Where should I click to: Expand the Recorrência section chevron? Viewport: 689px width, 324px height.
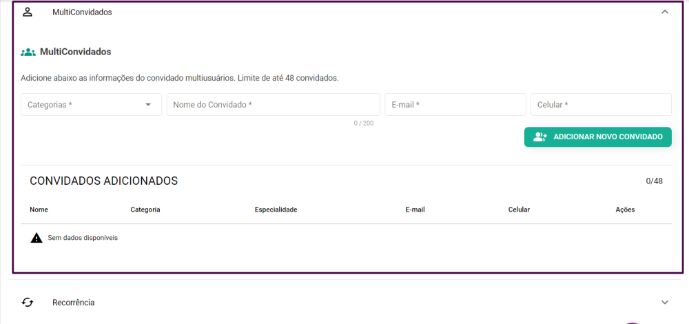tap(665, 303)
